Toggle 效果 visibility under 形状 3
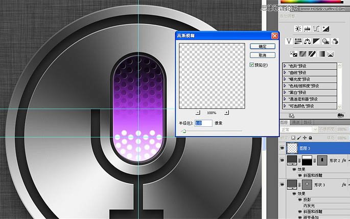 pos(294,194)
